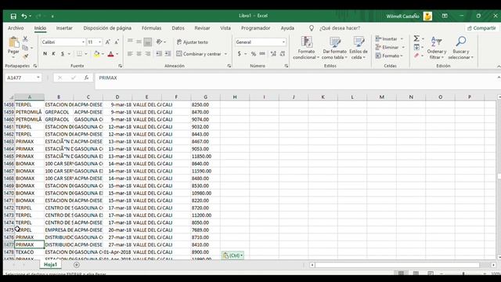Click the Paste (Pegar) clipboard icon
The width and height of the screenshot is (501, 282).
(x=13, y=42)
